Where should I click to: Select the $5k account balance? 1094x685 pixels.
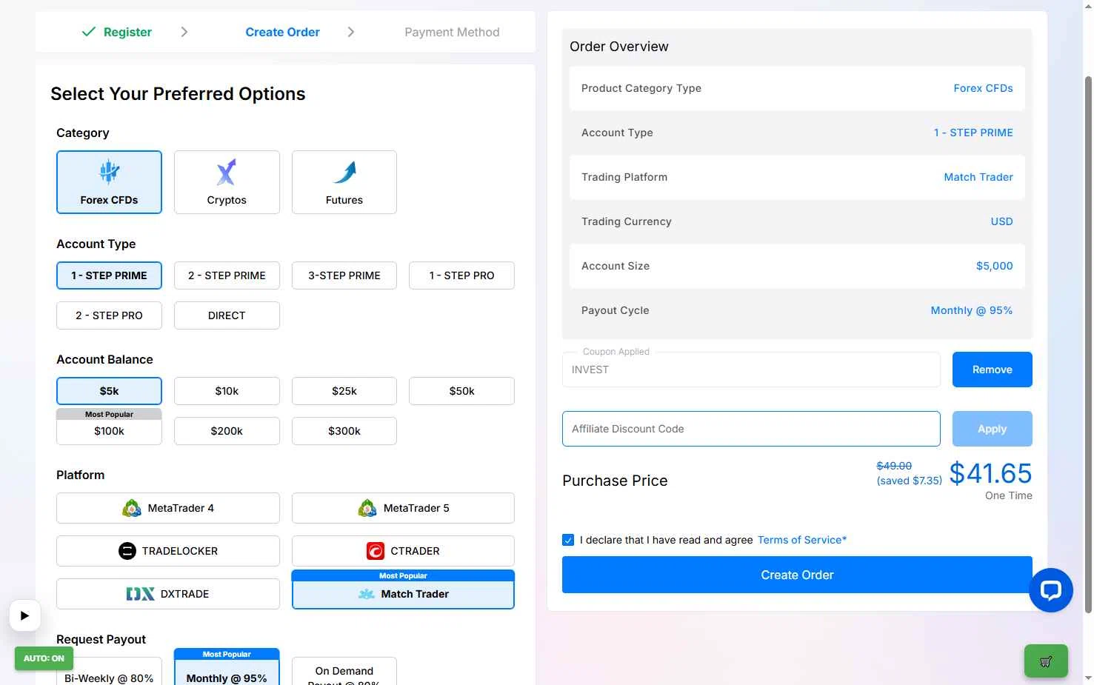coord(109,391)
